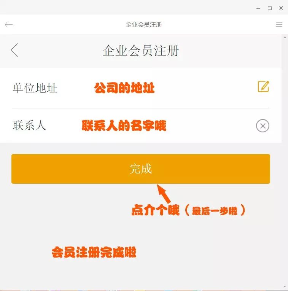Click the left arrow in the top window bar
The height and width of the screenshot is (291, 288).
click(8, 24)
